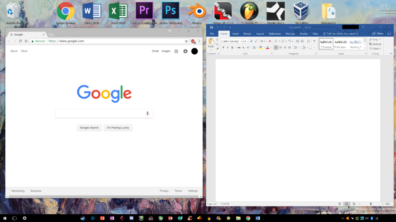Open the Insert tab in Word
Viewport: 396px width, 222px height.
[x=236, y=34]
